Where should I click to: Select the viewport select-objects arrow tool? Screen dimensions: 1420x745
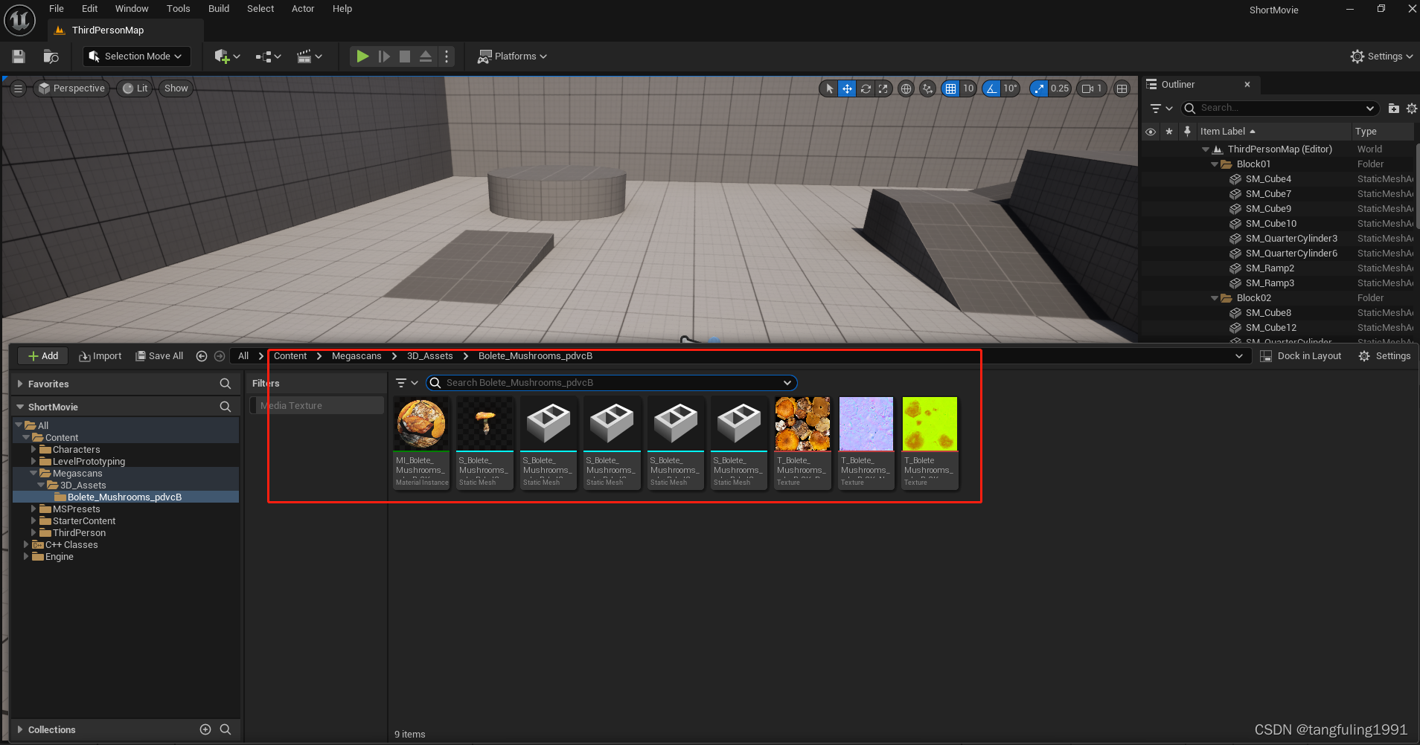[x=830, y=88]
